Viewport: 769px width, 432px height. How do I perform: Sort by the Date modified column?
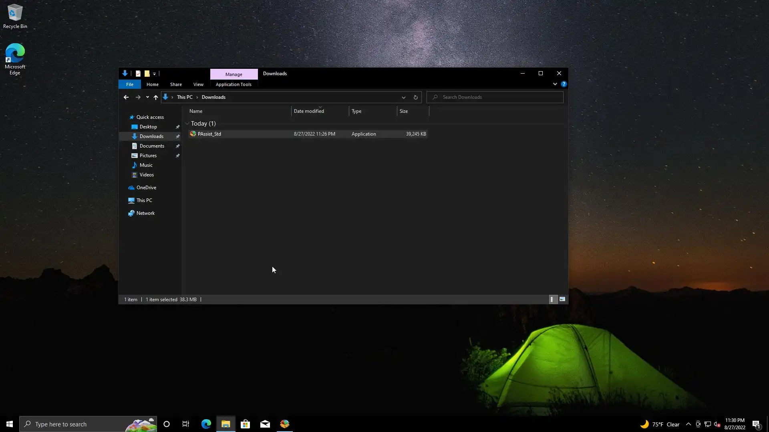pyautogui.click(x=309, y=111)
